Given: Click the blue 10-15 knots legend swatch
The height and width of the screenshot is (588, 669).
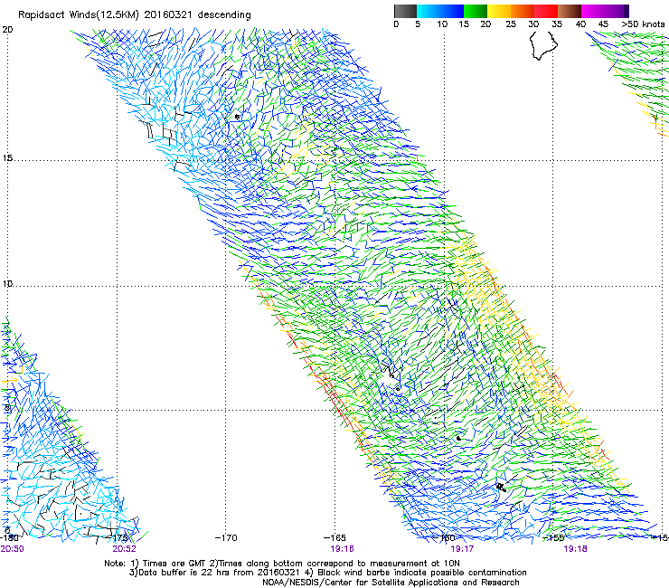Looking at the screenshot, I should [x=452, y=11].
